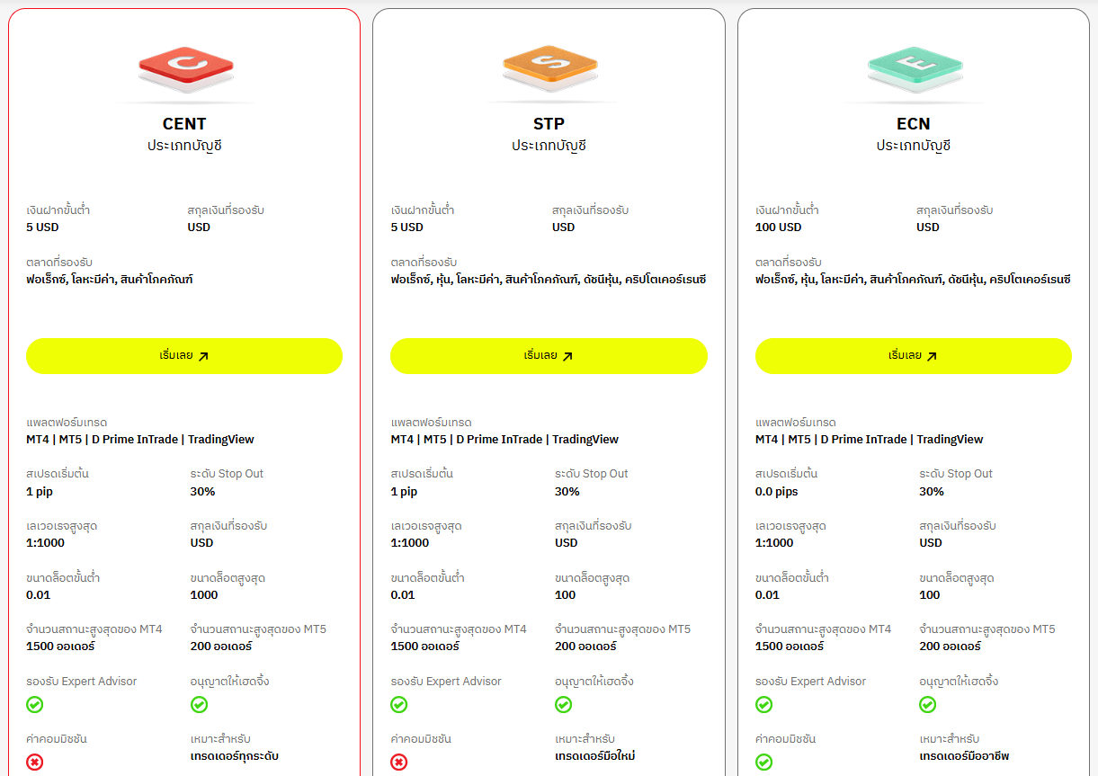Click the red X commission icon under CENT
1098x776 pixels.
coord(35,763)
